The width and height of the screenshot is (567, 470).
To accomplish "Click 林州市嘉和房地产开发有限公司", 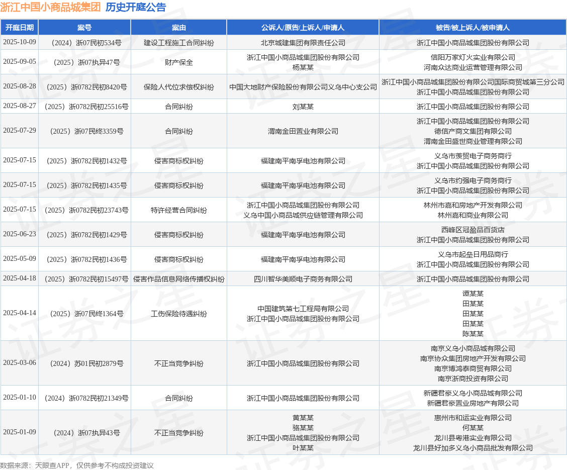I will click(x=472, y=205).
